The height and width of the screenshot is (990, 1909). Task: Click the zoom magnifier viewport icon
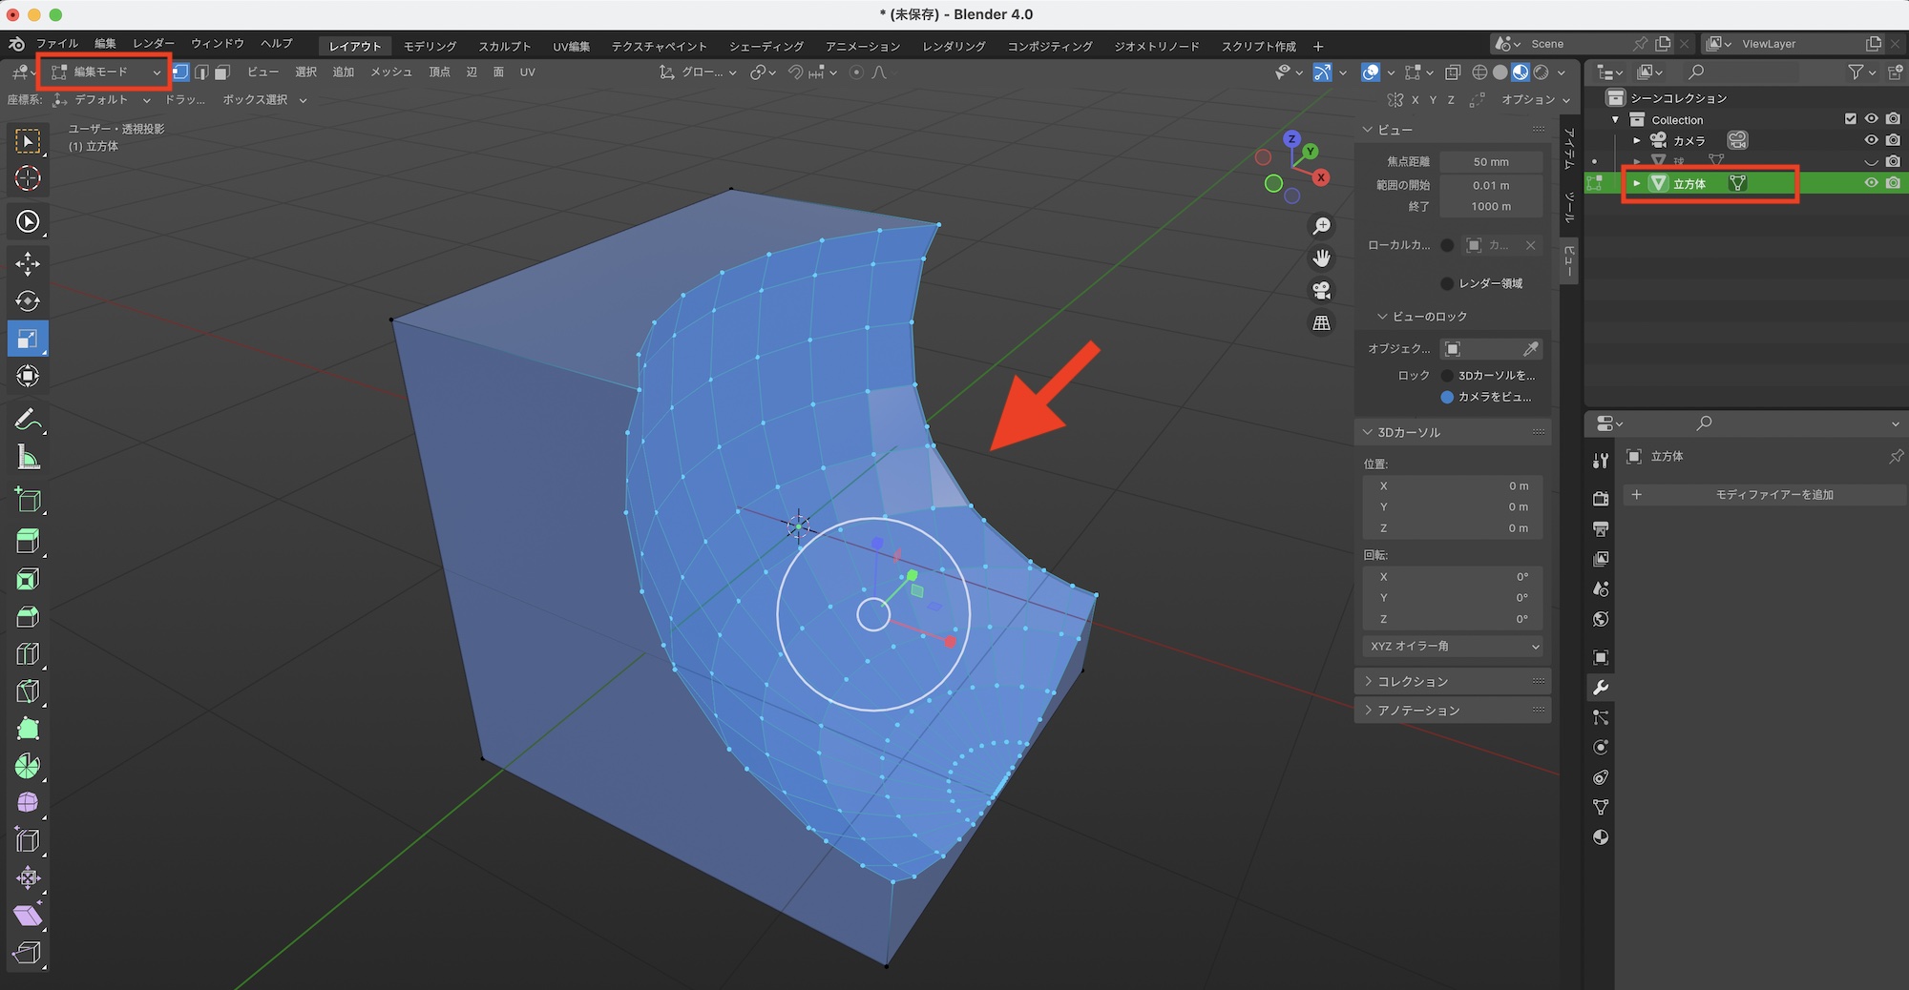pos(1322,226)
